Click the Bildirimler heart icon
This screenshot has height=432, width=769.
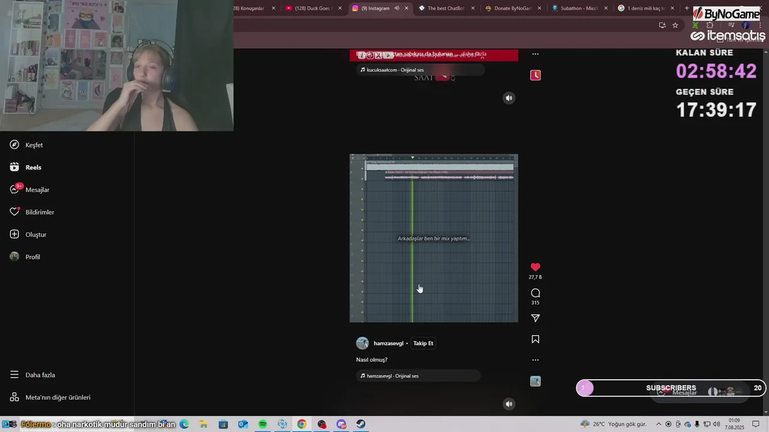point(14,212)
